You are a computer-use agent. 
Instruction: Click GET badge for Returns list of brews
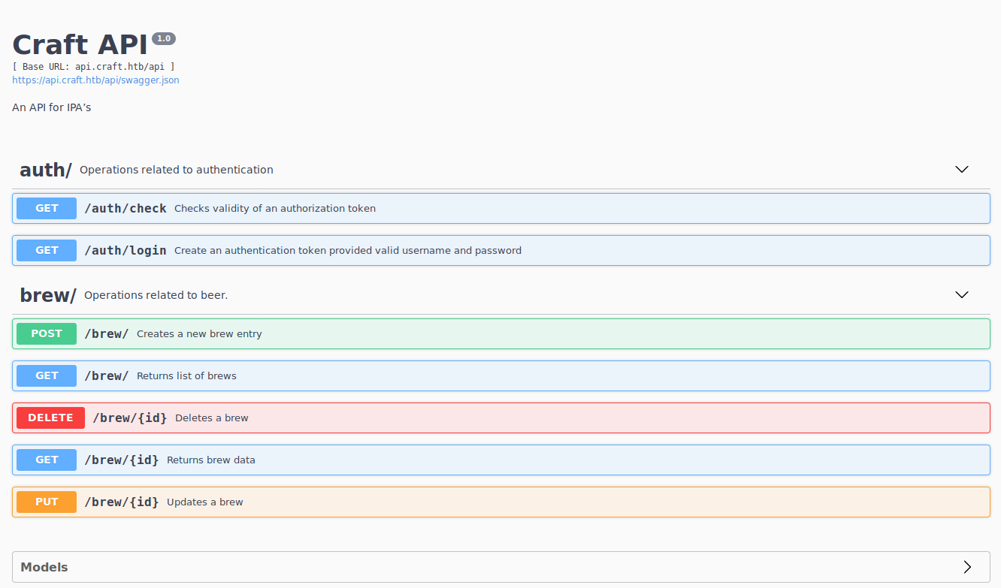[47, 375]
